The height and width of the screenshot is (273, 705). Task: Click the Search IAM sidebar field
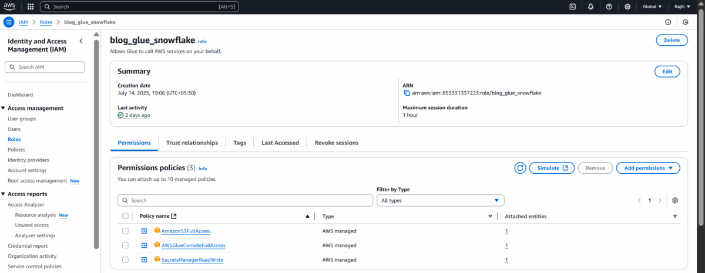pos(45,67)
